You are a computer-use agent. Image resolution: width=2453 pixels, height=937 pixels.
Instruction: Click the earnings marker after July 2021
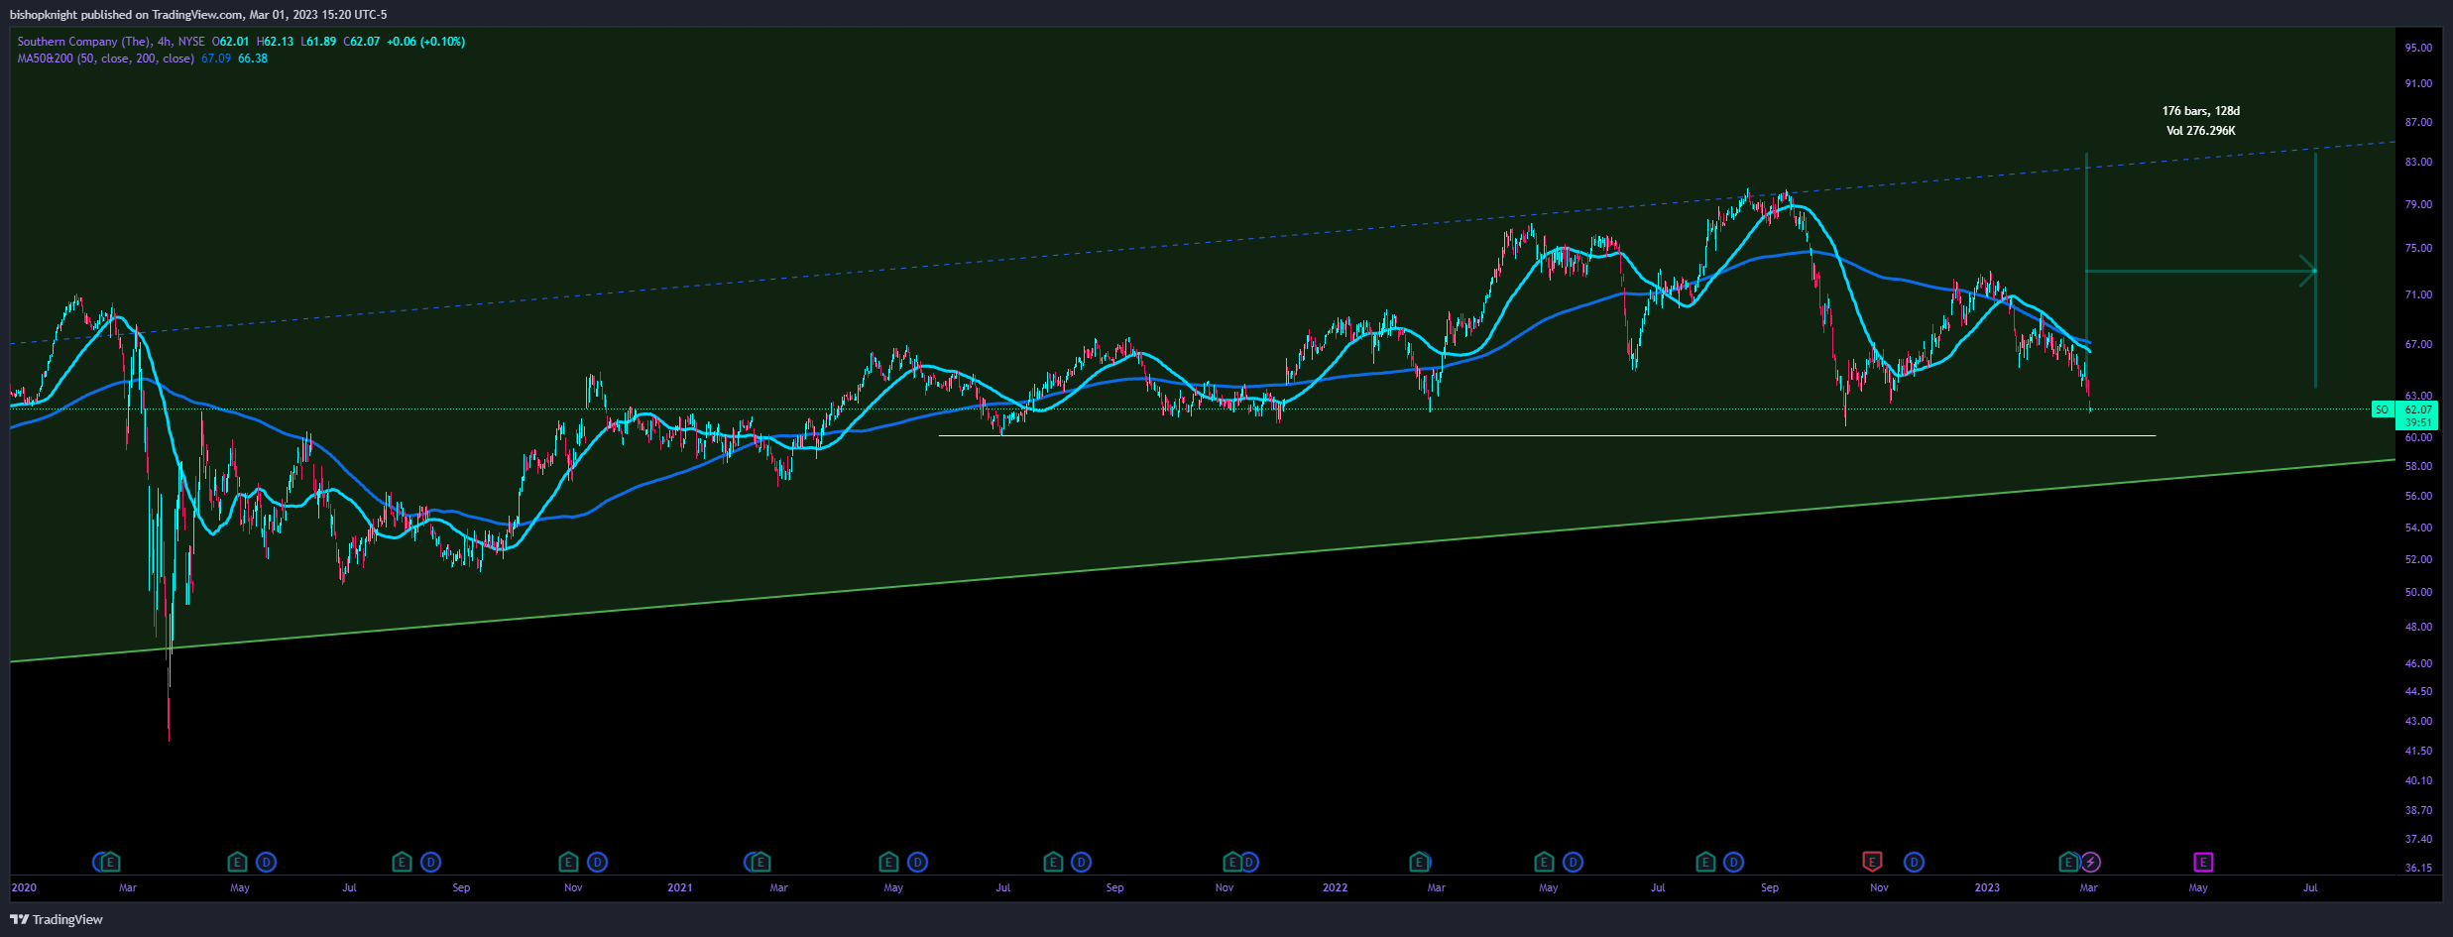pyautogui.click(x=1054, y=863)
